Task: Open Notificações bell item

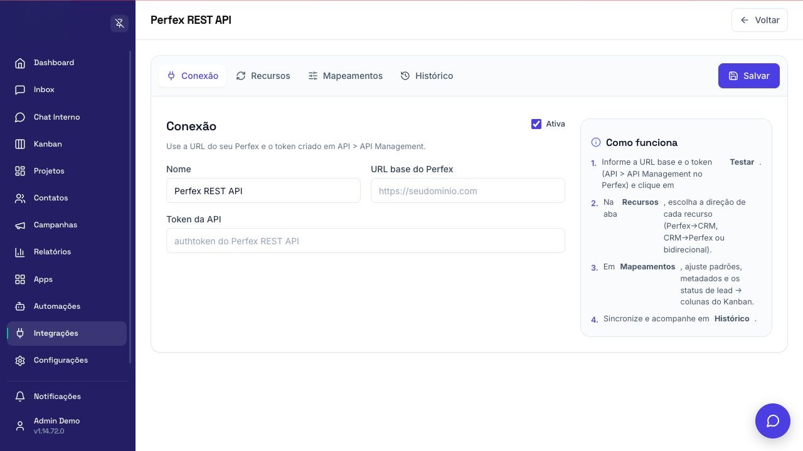Action: coord(66,397)
